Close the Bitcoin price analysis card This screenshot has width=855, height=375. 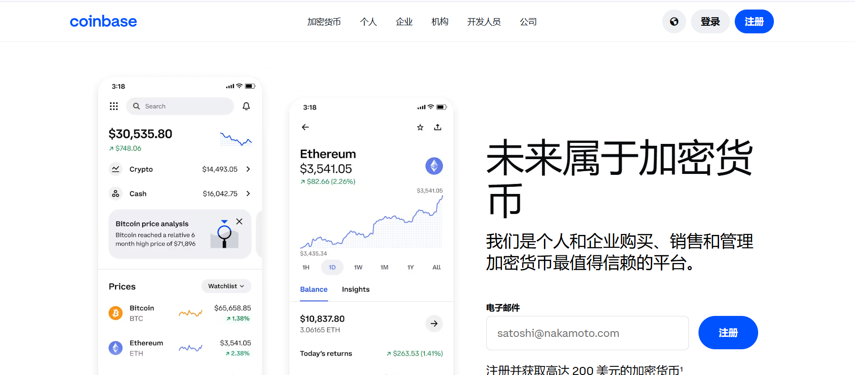pyautogui.click(x=239, y=222)
